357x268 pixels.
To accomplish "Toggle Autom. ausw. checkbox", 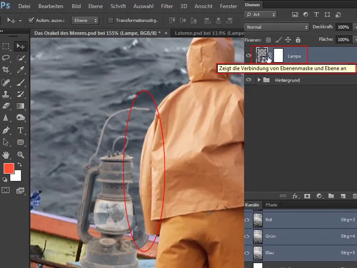I will click(x=31, y=20).
